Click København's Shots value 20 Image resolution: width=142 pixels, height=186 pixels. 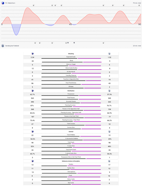pyautogui.click(x=33, y=61)
